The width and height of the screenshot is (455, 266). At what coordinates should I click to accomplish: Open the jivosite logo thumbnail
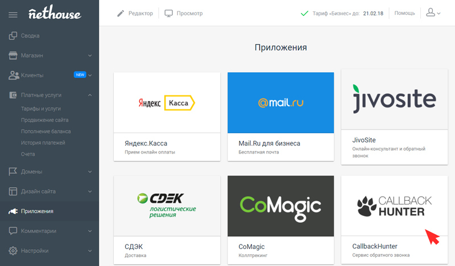click(x=394, y=99)
